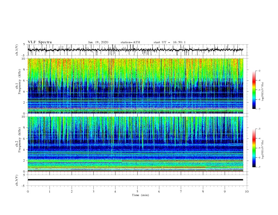Click the "-3" label on ch.1 colorbar
This screenshot has width=278, height=215.
tap(259, 71)
